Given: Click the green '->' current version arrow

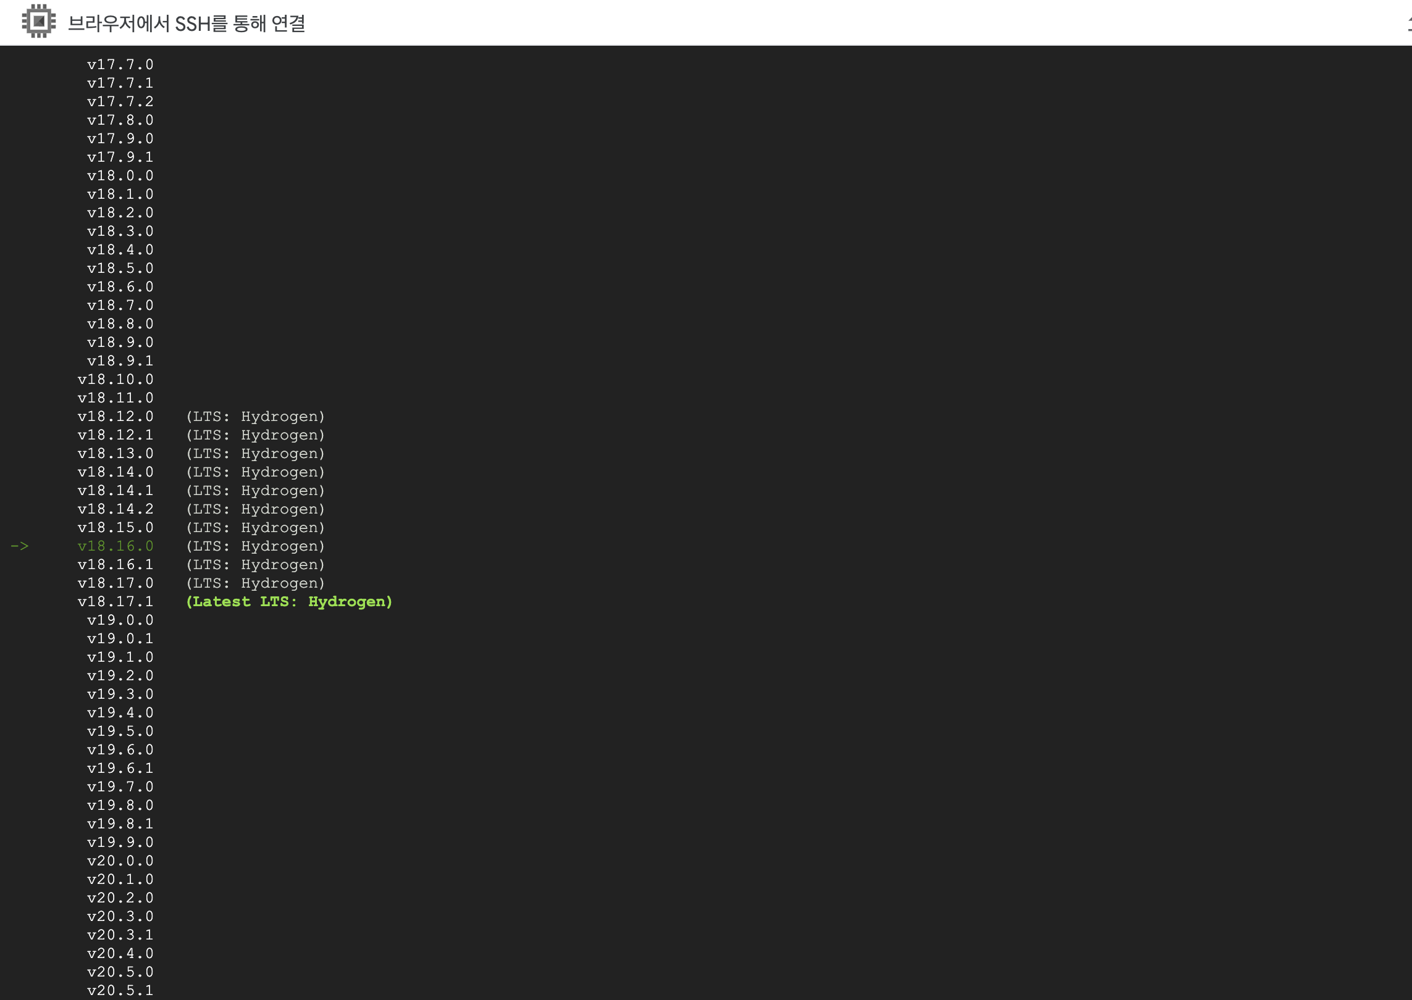Looking at the screenshot, I should click(x=19, y=546).
